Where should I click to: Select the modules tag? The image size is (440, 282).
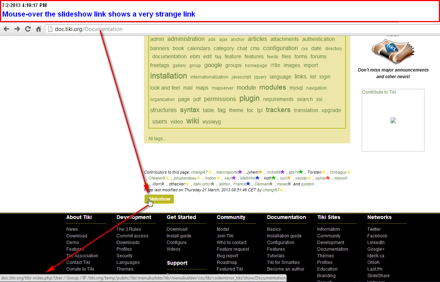pos(273,87)
